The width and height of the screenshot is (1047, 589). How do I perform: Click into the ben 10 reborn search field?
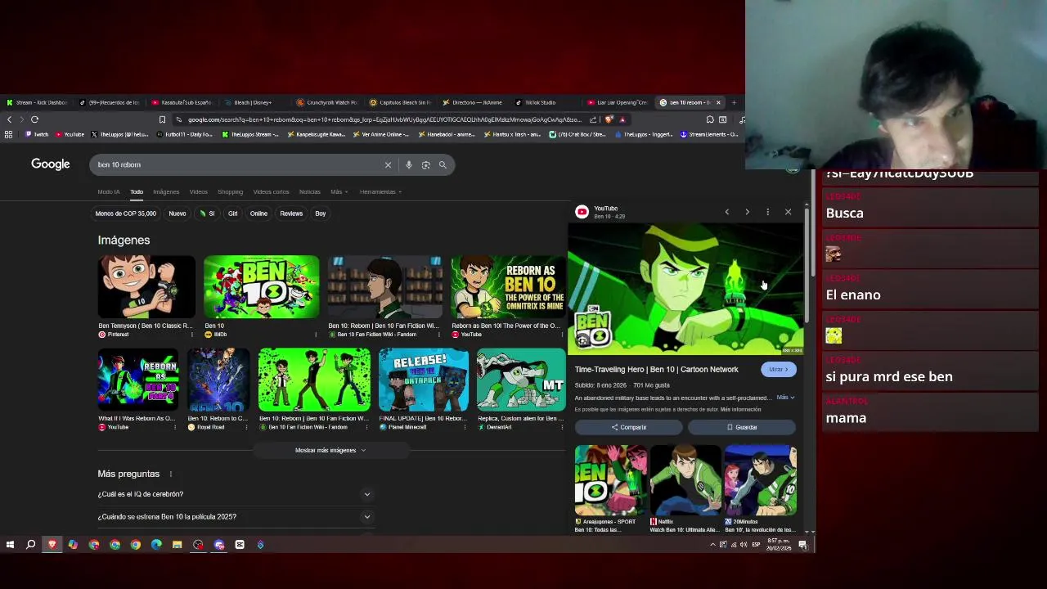click(237, 164)
